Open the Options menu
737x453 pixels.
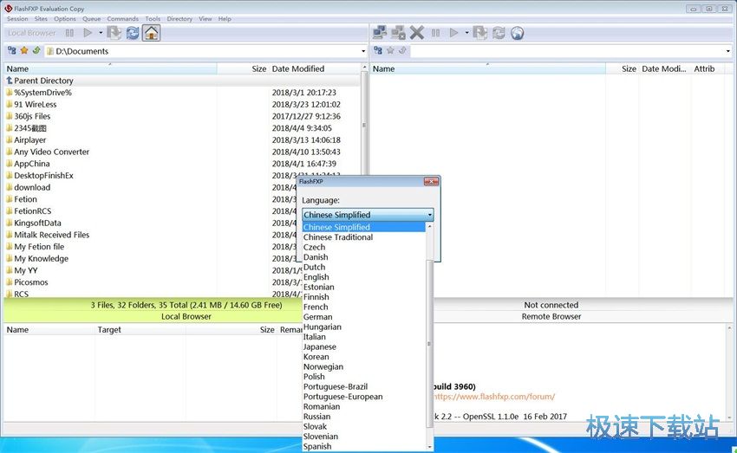tap(65, 19)
